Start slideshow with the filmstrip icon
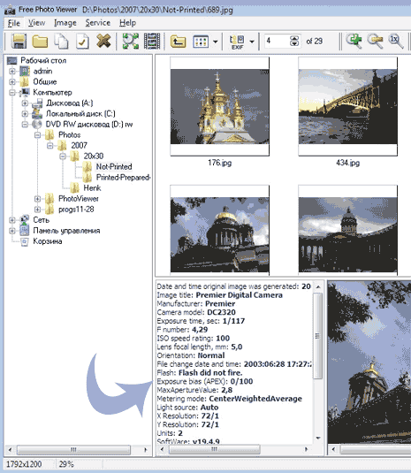411x473 pixels. [152, 41]
